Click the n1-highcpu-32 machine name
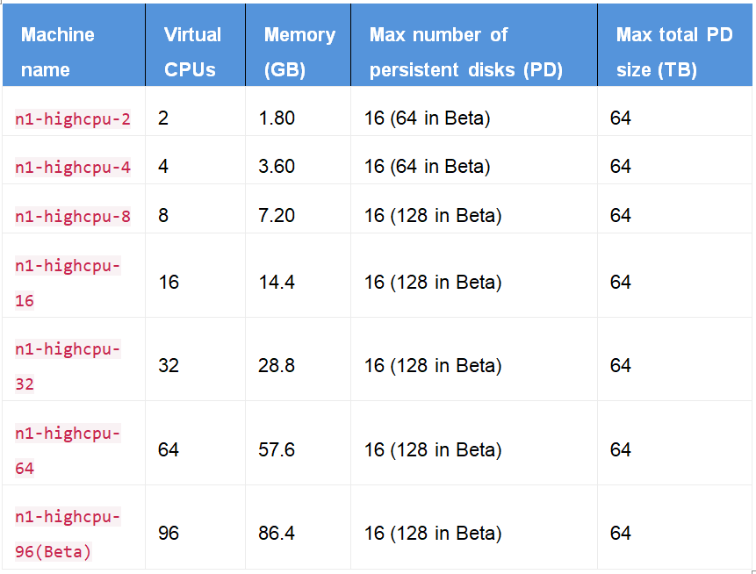 [68, 366]
